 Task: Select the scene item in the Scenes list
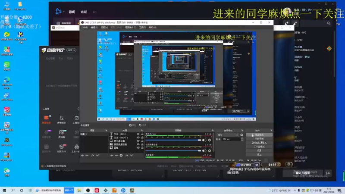click(x=94, y=134)
